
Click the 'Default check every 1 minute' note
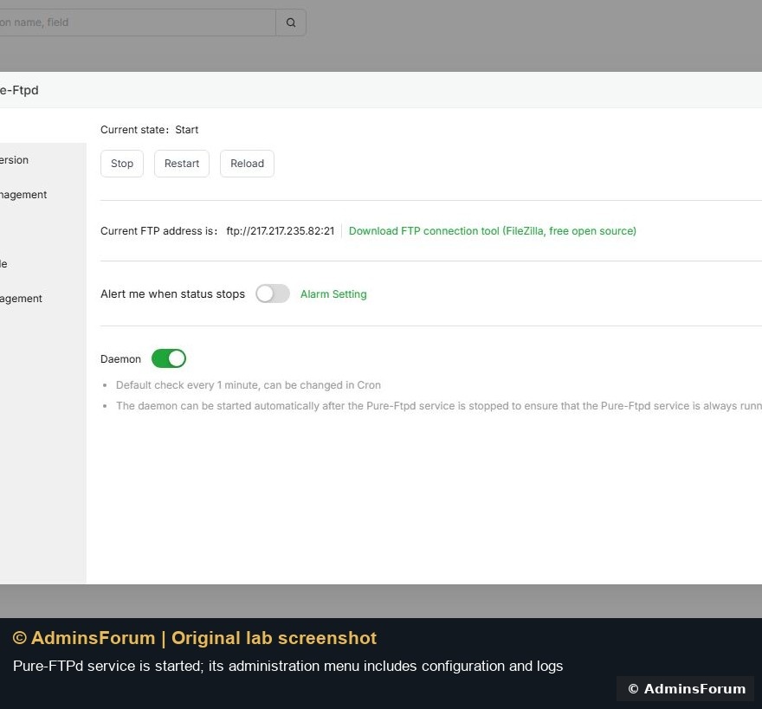249,385
